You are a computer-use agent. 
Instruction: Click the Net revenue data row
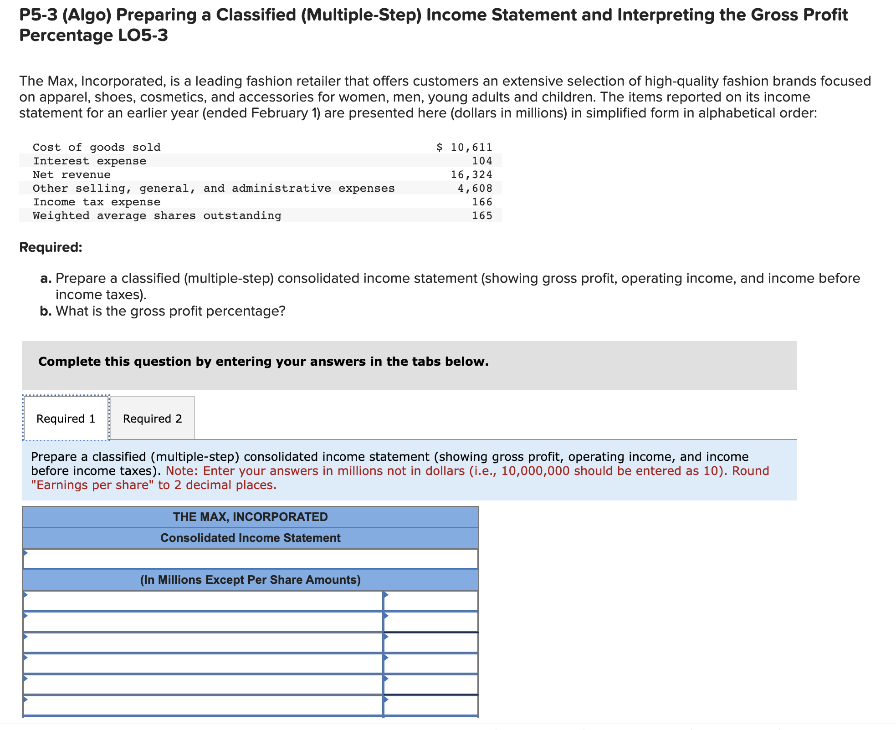tap(72, 174)
